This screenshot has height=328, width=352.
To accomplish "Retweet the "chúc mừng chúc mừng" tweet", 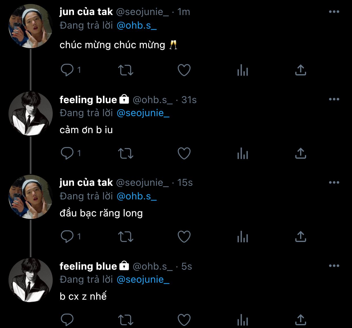I will (x=126, y=70).
